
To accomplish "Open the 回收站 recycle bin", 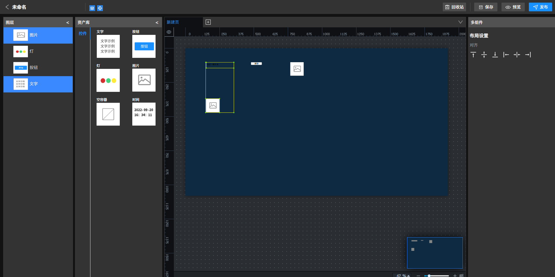I will coord(454,7).
